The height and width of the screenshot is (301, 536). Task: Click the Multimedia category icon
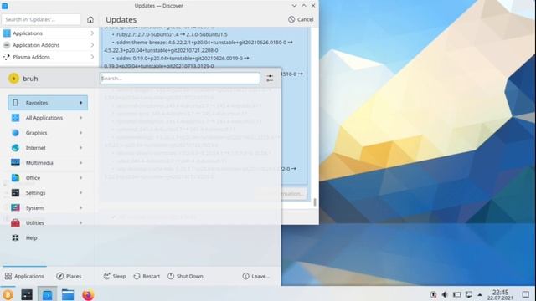tap(15, 162)
